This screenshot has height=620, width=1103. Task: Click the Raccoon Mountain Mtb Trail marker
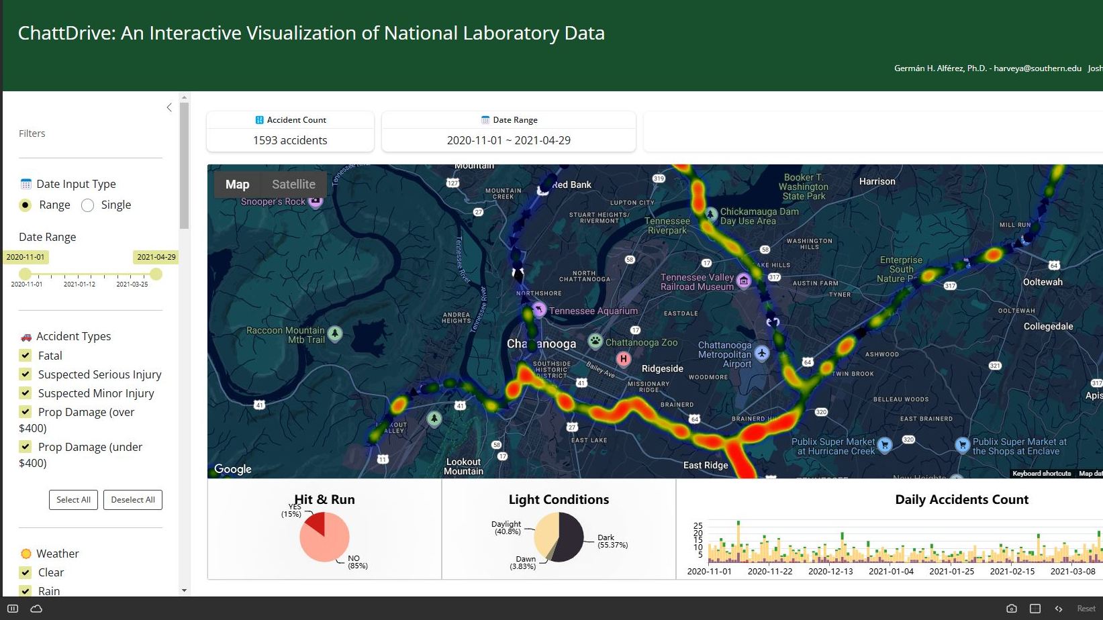click(334, 333)
